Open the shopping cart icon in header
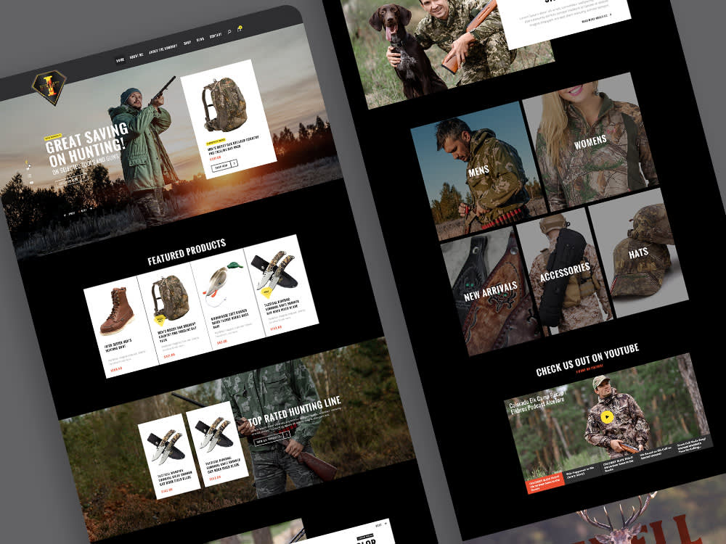This screenshot has width=726, height=544. pyautogui.click(x=240, y=29)
